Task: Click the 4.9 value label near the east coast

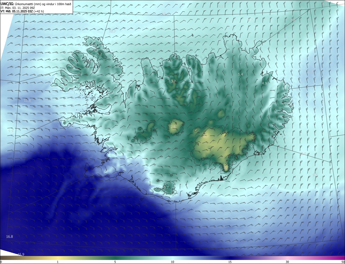Action: coord(264,83)
